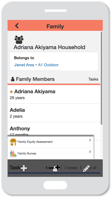This screenshot has width=112, height=199.
Task: Tap the Family page title
Action: pos(55,26)
